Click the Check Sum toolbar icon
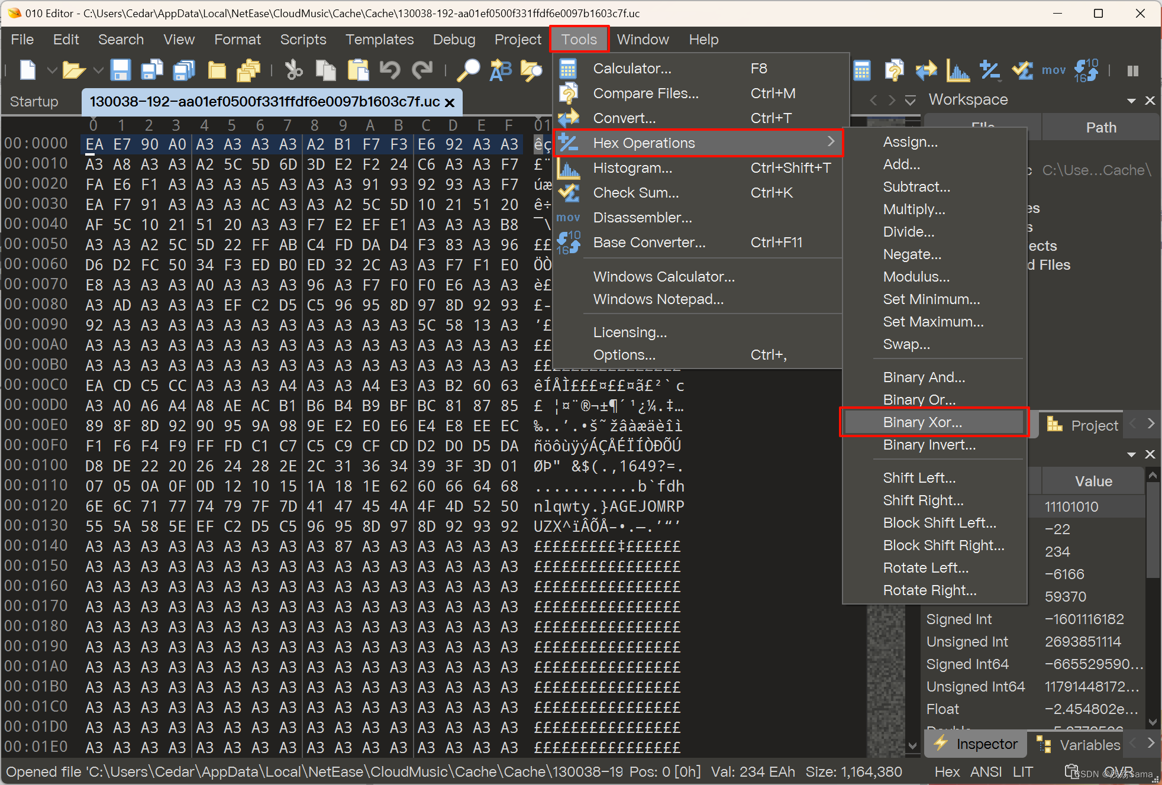The width and height of the screenshot is (1162, 785). (1022, 70)
